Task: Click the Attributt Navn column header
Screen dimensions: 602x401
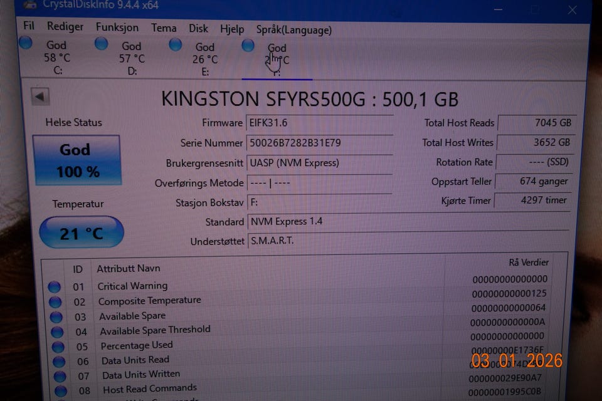Action: click(129, 269)
